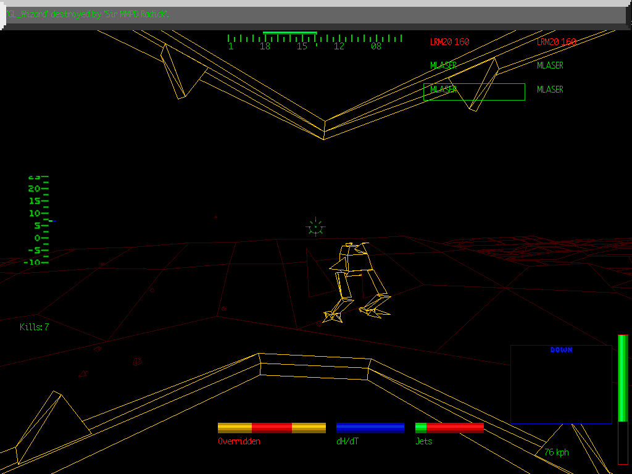
Task: Toggle the MLASER weapon group selection box
Action: (x=474, y=91)
